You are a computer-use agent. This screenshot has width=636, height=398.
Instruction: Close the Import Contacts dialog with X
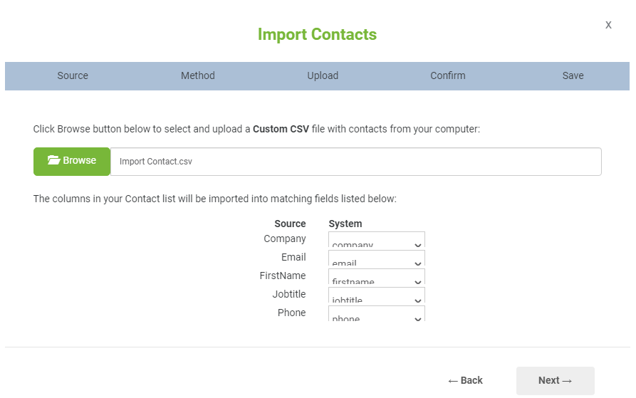[608, 25]
